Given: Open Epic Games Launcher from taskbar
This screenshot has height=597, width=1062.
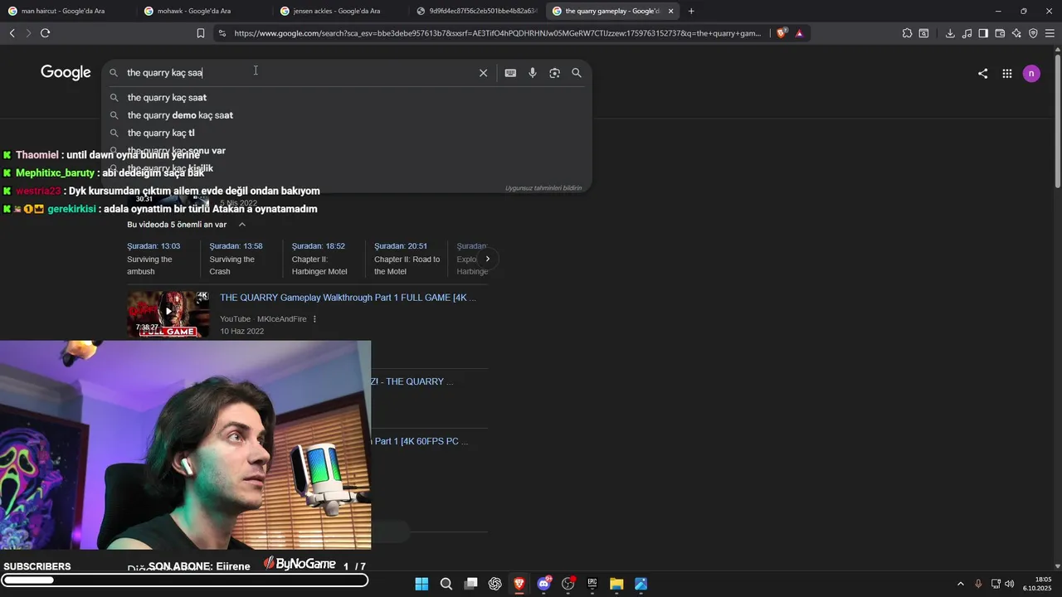Looking at the screenshot, I should pyautogui.click(x=592, y=584).
